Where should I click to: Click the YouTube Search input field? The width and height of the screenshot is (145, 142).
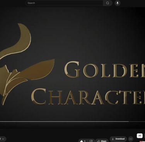(64, 3)
